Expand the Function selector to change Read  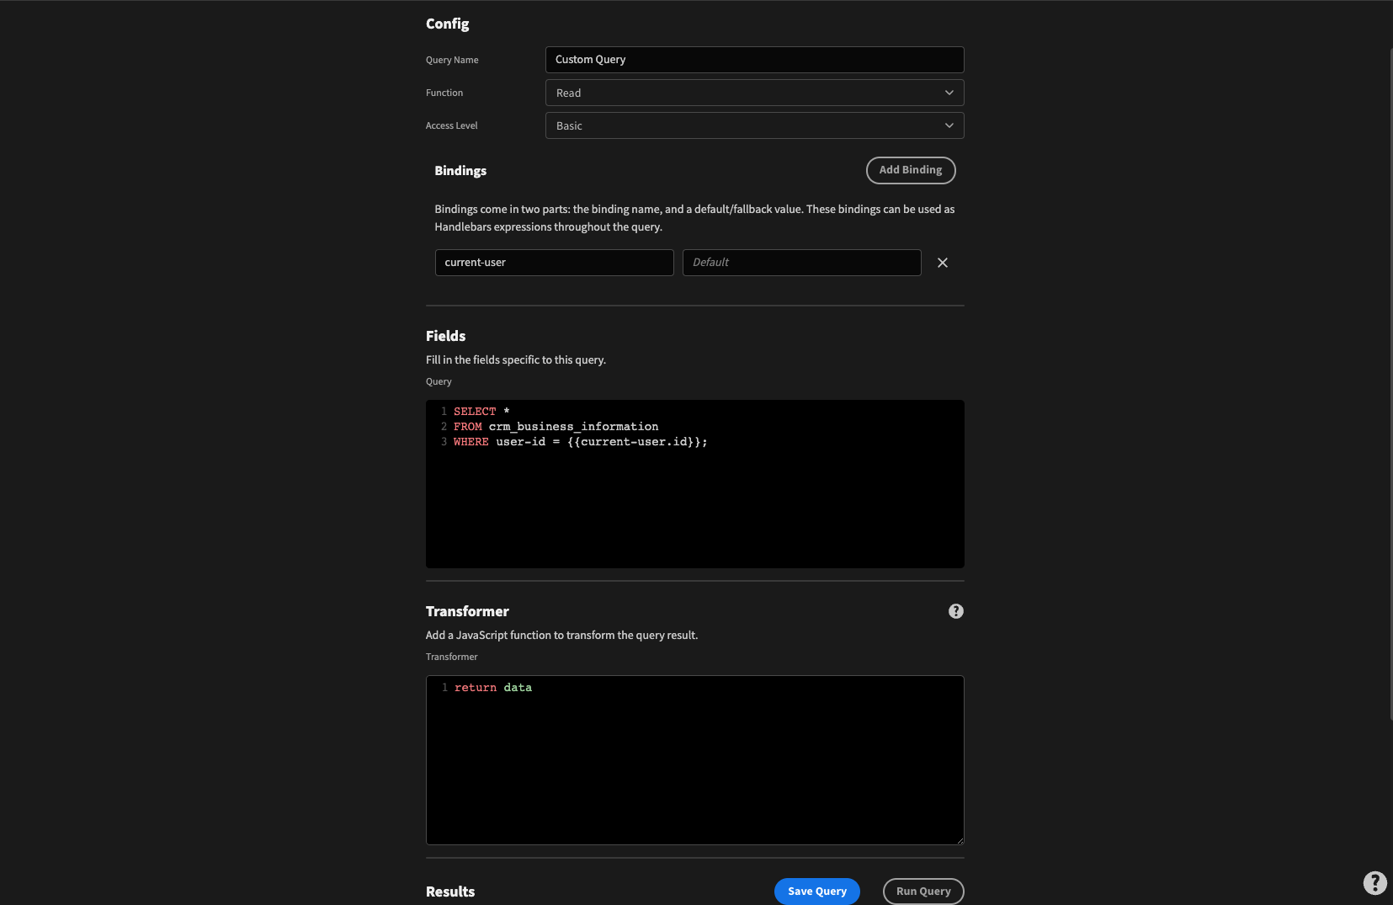coord(753,93)
